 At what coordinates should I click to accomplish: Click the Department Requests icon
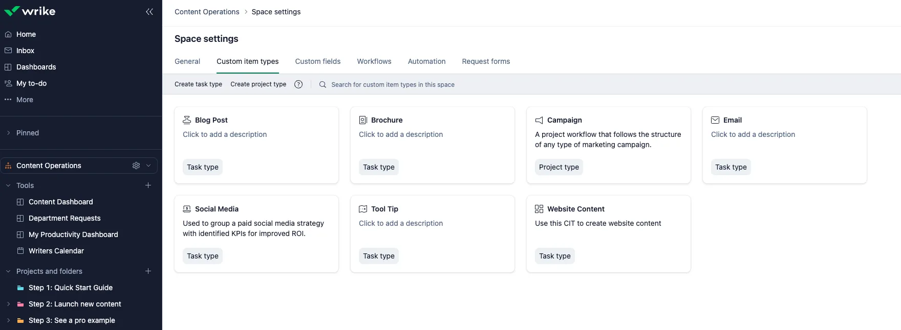[20, 218]
